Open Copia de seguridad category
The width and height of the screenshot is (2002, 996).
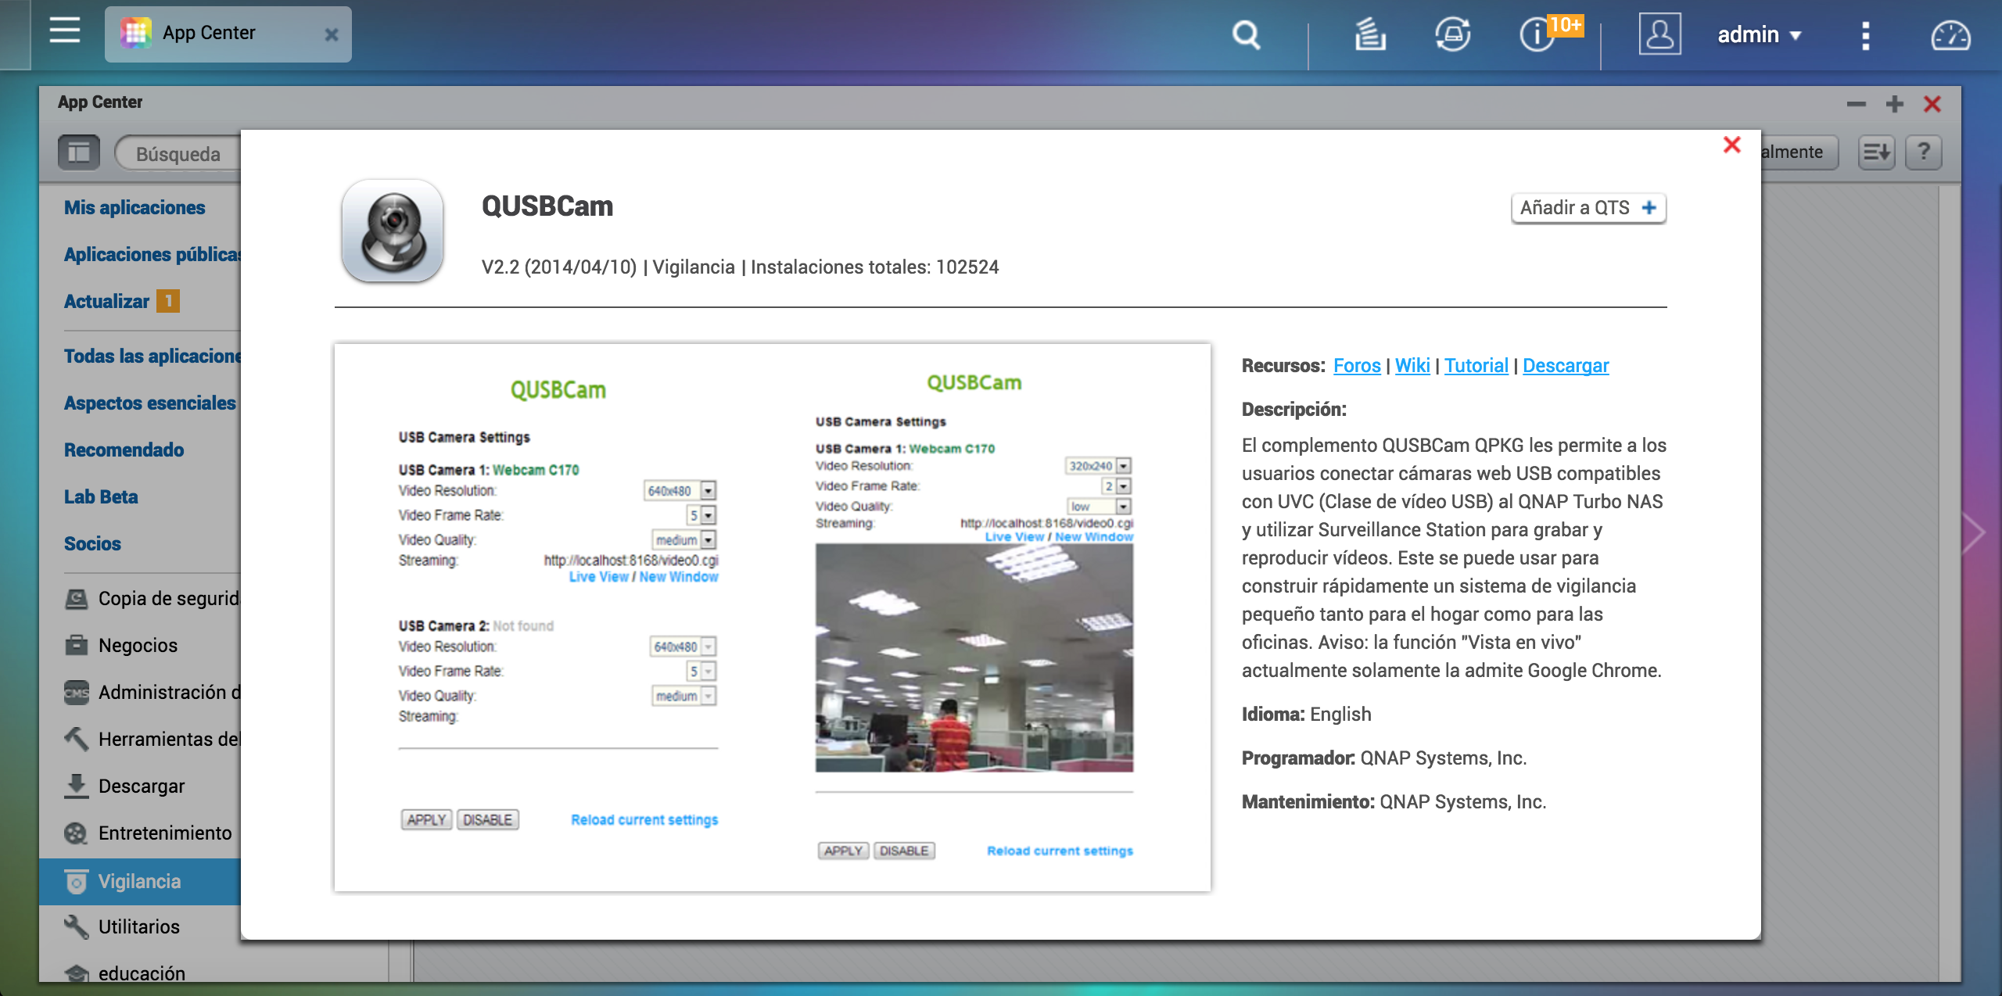(x=152, y=598)
